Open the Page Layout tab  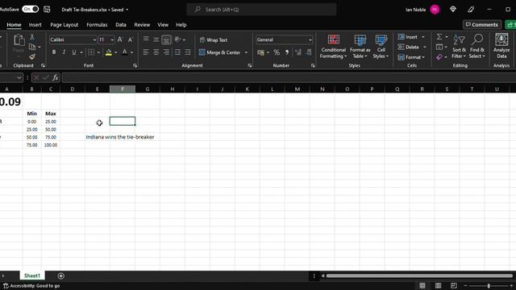click(64, 25)
